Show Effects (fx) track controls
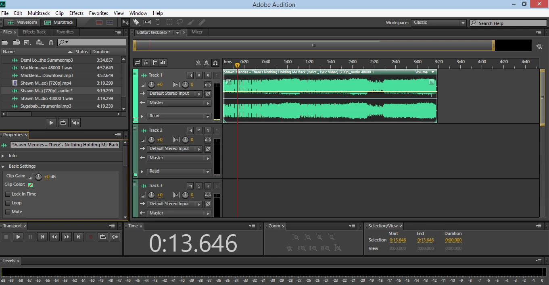Screen dimensions: 549x285 pyautogui.click(x=146, y=62)
